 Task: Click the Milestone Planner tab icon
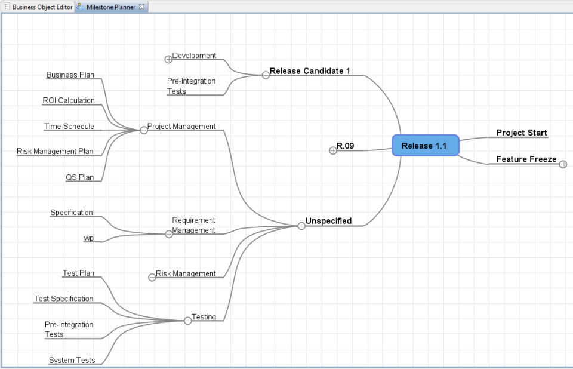80,7
